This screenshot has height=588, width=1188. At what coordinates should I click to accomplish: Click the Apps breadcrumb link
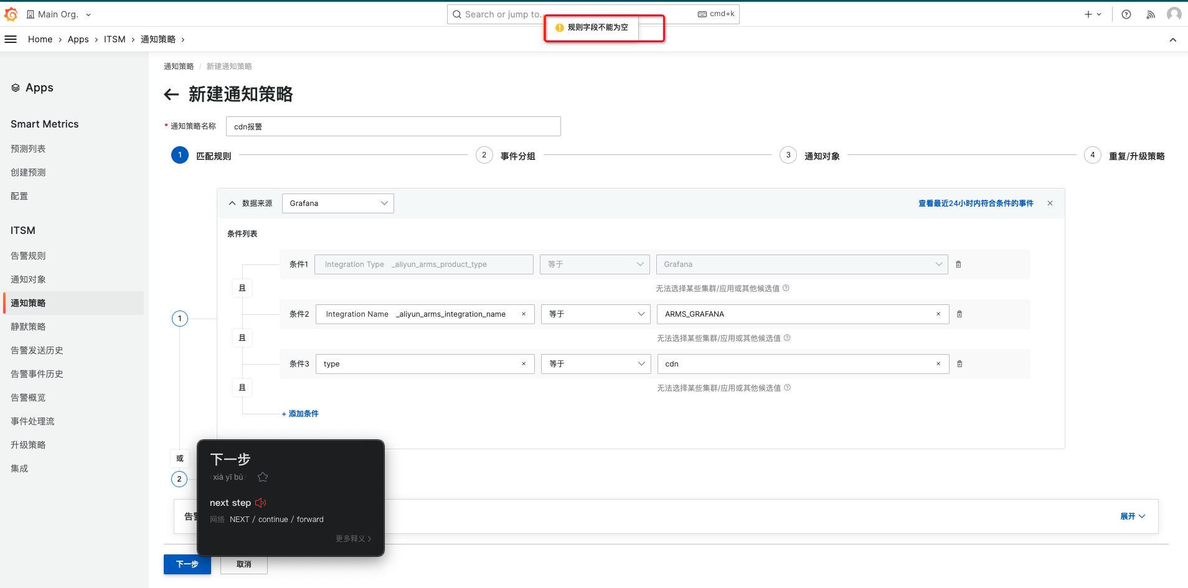(78, 39)
